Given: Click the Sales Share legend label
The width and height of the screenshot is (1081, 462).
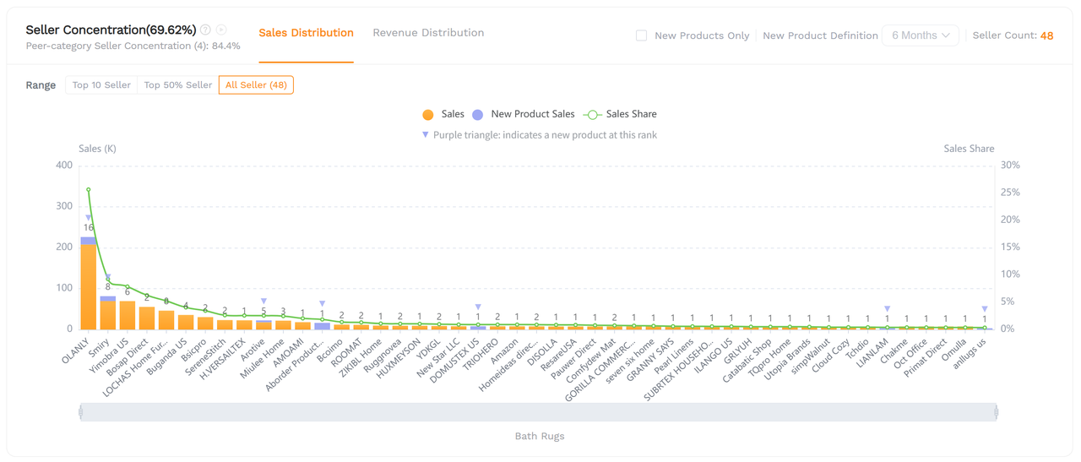Looking at the screenshot, I should coord(632,114).
